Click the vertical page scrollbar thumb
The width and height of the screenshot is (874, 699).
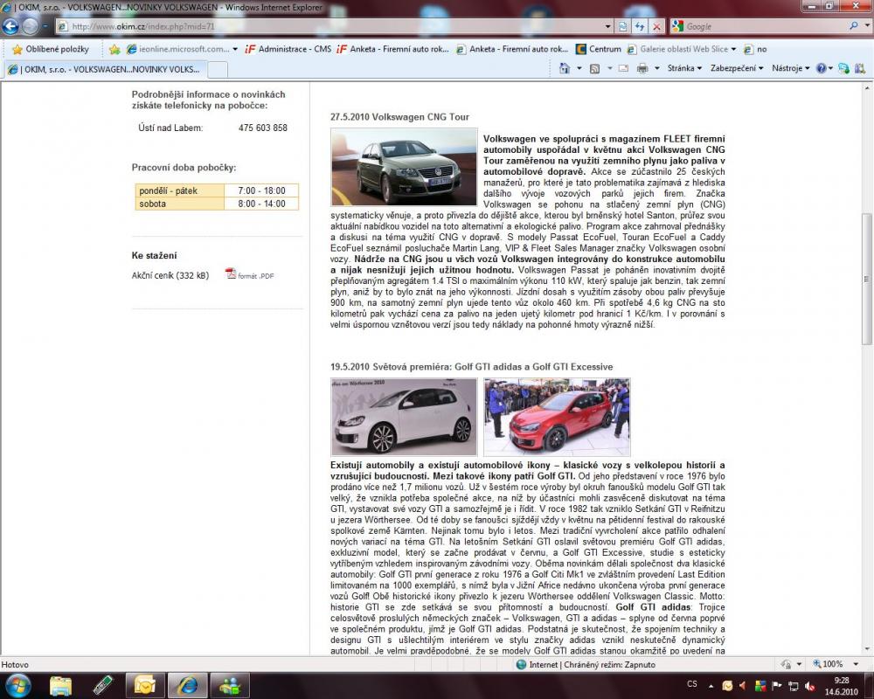point(867,280)
